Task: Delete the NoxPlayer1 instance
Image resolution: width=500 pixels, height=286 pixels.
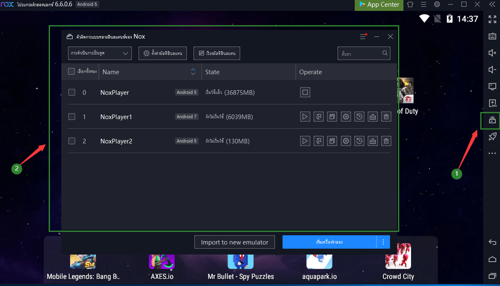Action: [x=386, y=117]
